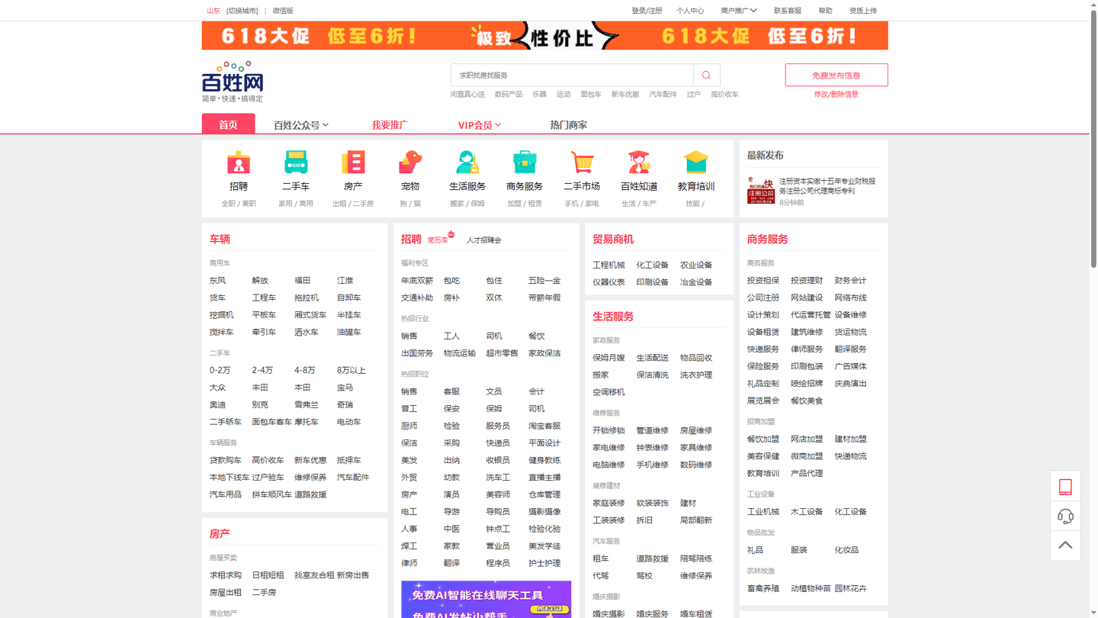Screen dimensions: 1098x618
Task: Click 切换城市 to change city
Action: pyautogui.click(x=242, y=11)
